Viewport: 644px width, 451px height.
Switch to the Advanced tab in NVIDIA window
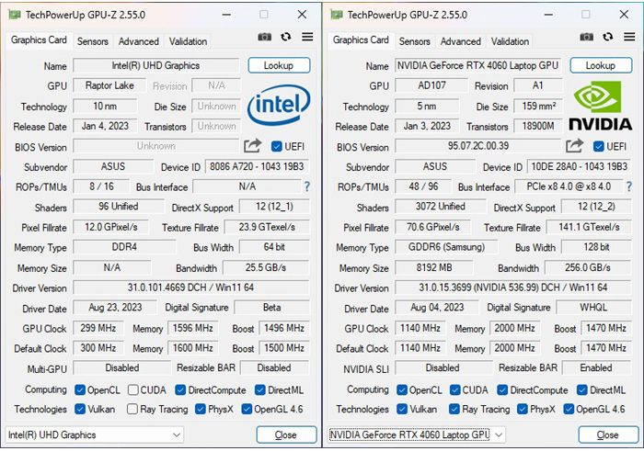460,41
